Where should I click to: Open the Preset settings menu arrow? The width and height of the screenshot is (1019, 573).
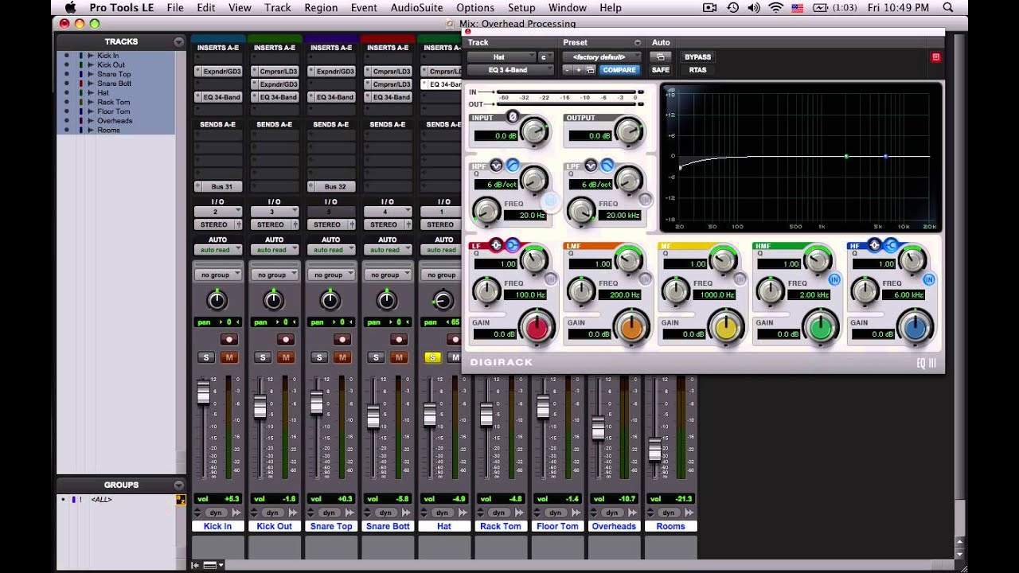point(637,43)
